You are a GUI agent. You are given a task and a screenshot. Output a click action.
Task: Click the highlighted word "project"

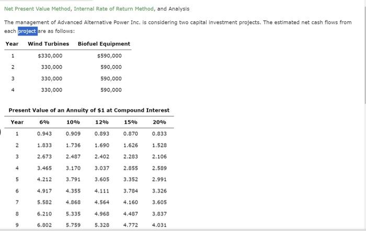pos(28,31)
